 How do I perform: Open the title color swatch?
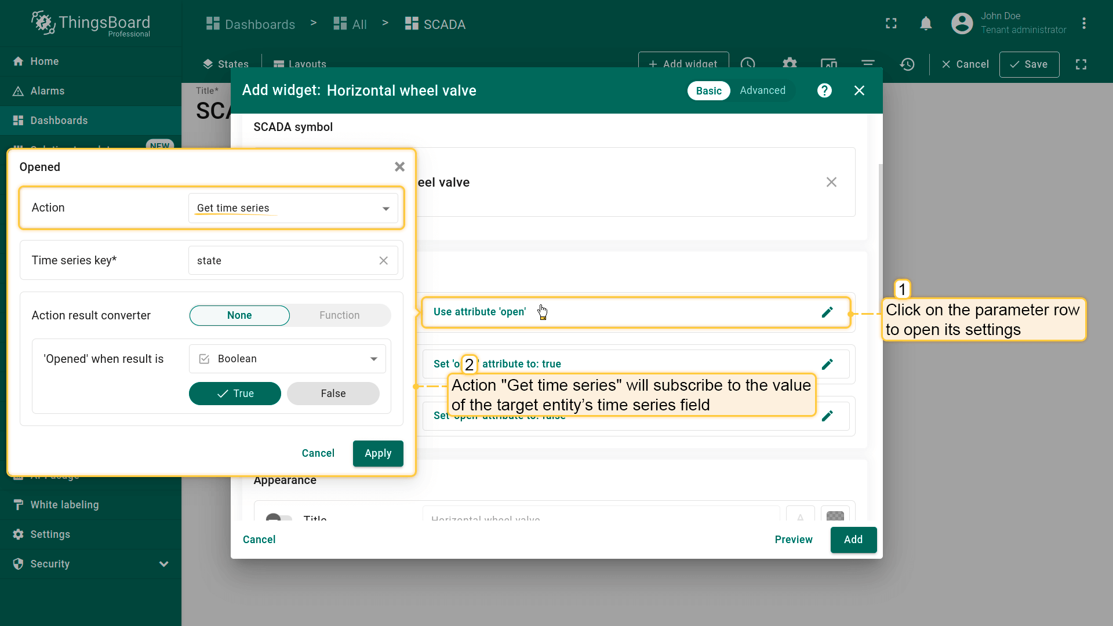pos(835,516)
